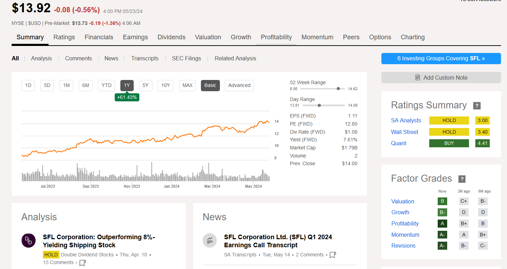The width and height of the screenshot is (507, 269).
Task: Open Revisions factor grade link
Action: [x=404, y=246]
